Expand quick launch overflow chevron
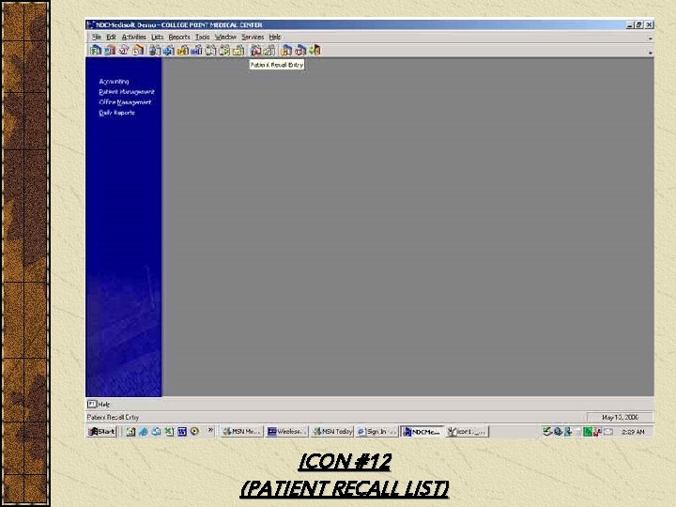Screen dimensions: 676x507 click(210, 430)
